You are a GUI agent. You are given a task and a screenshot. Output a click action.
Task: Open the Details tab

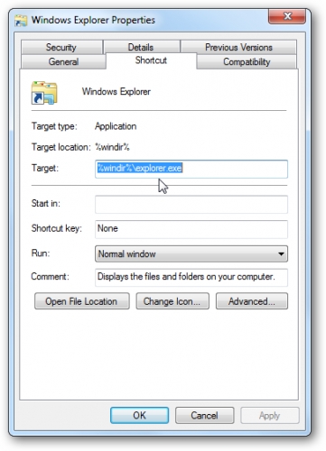[x=141, y=47]
